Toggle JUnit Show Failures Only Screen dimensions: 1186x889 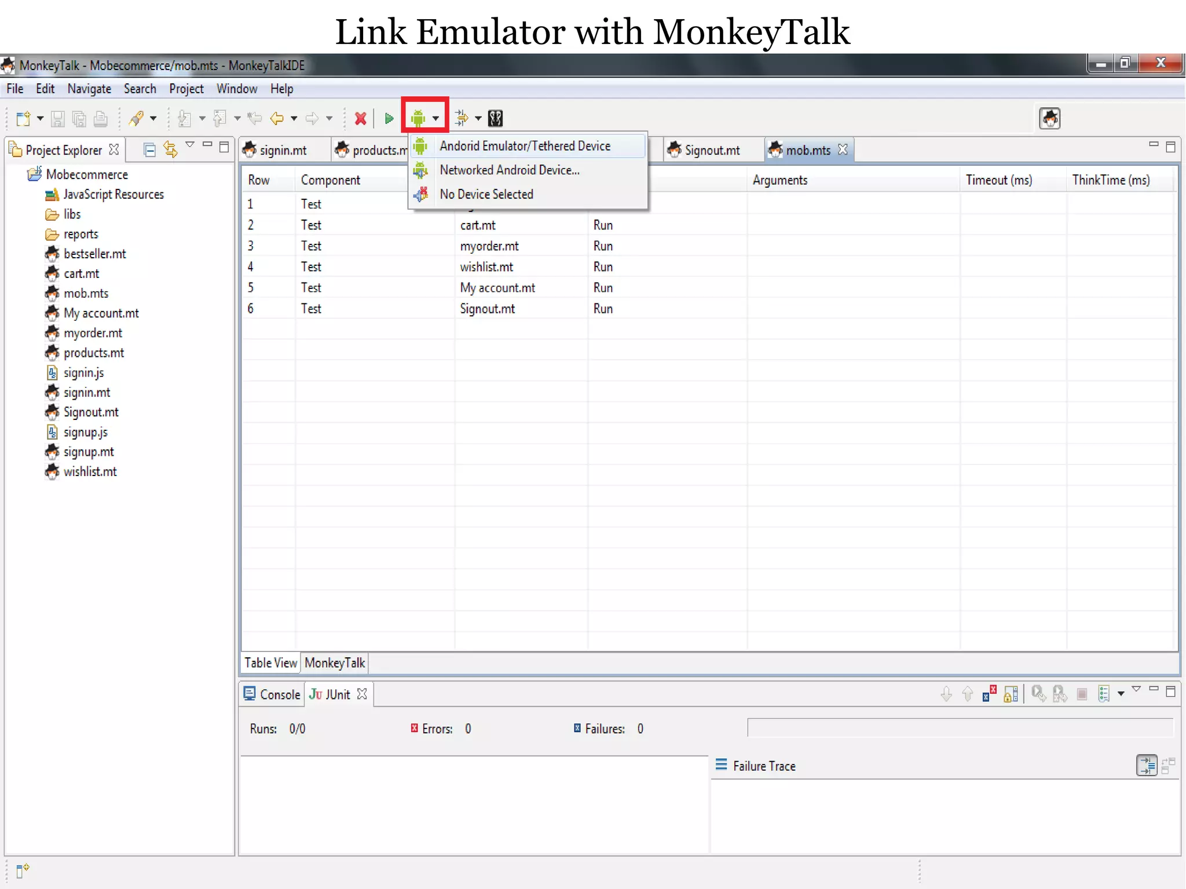point(990,694)
